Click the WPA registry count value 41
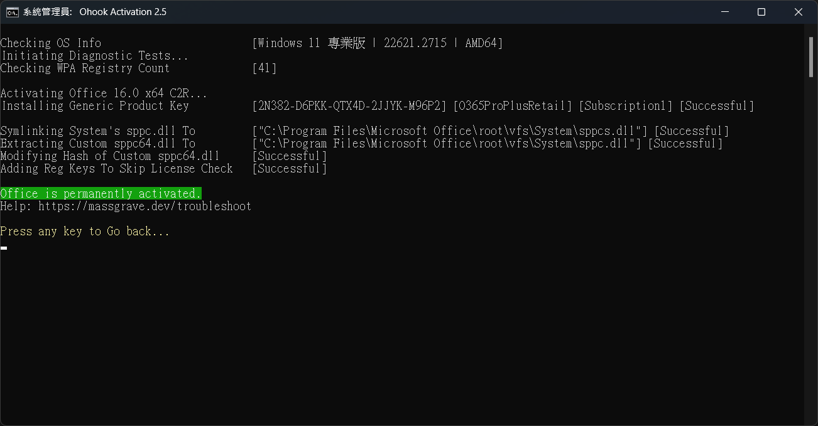This screenshot has width=818, height=426. [264, 68]
